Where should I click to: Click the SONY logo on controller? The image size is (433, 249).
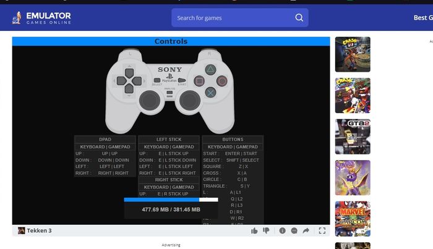[x=170, y=69]
